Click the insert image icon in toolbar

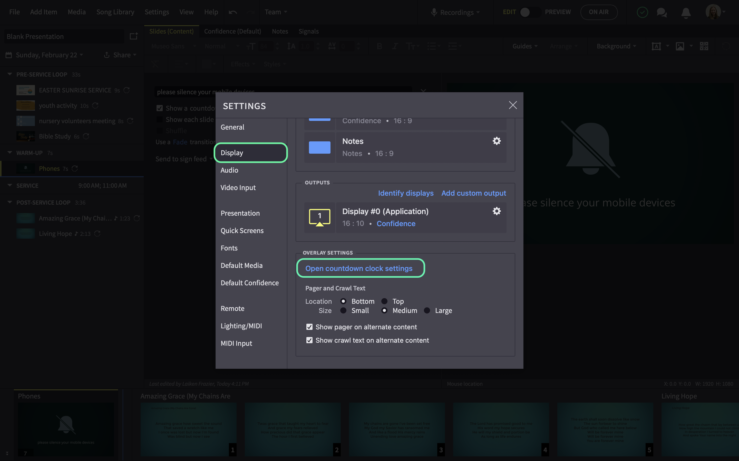(x=680, y=46)
